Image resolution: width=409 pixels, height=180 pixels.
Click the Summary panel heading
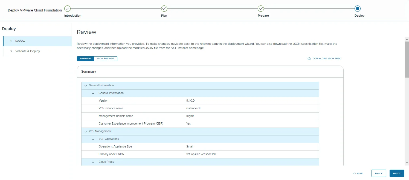89,72
